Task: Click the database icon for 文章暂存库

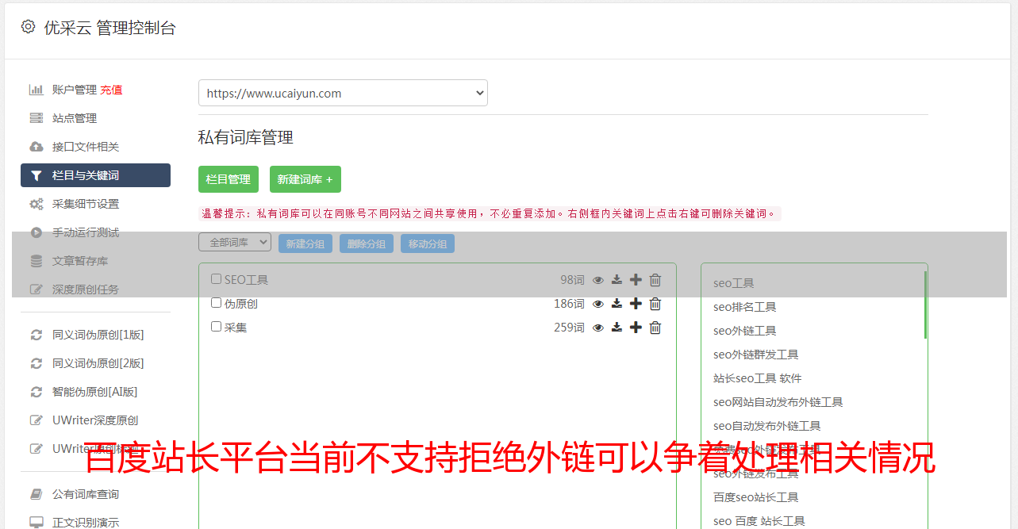Action: coord(36,261)
